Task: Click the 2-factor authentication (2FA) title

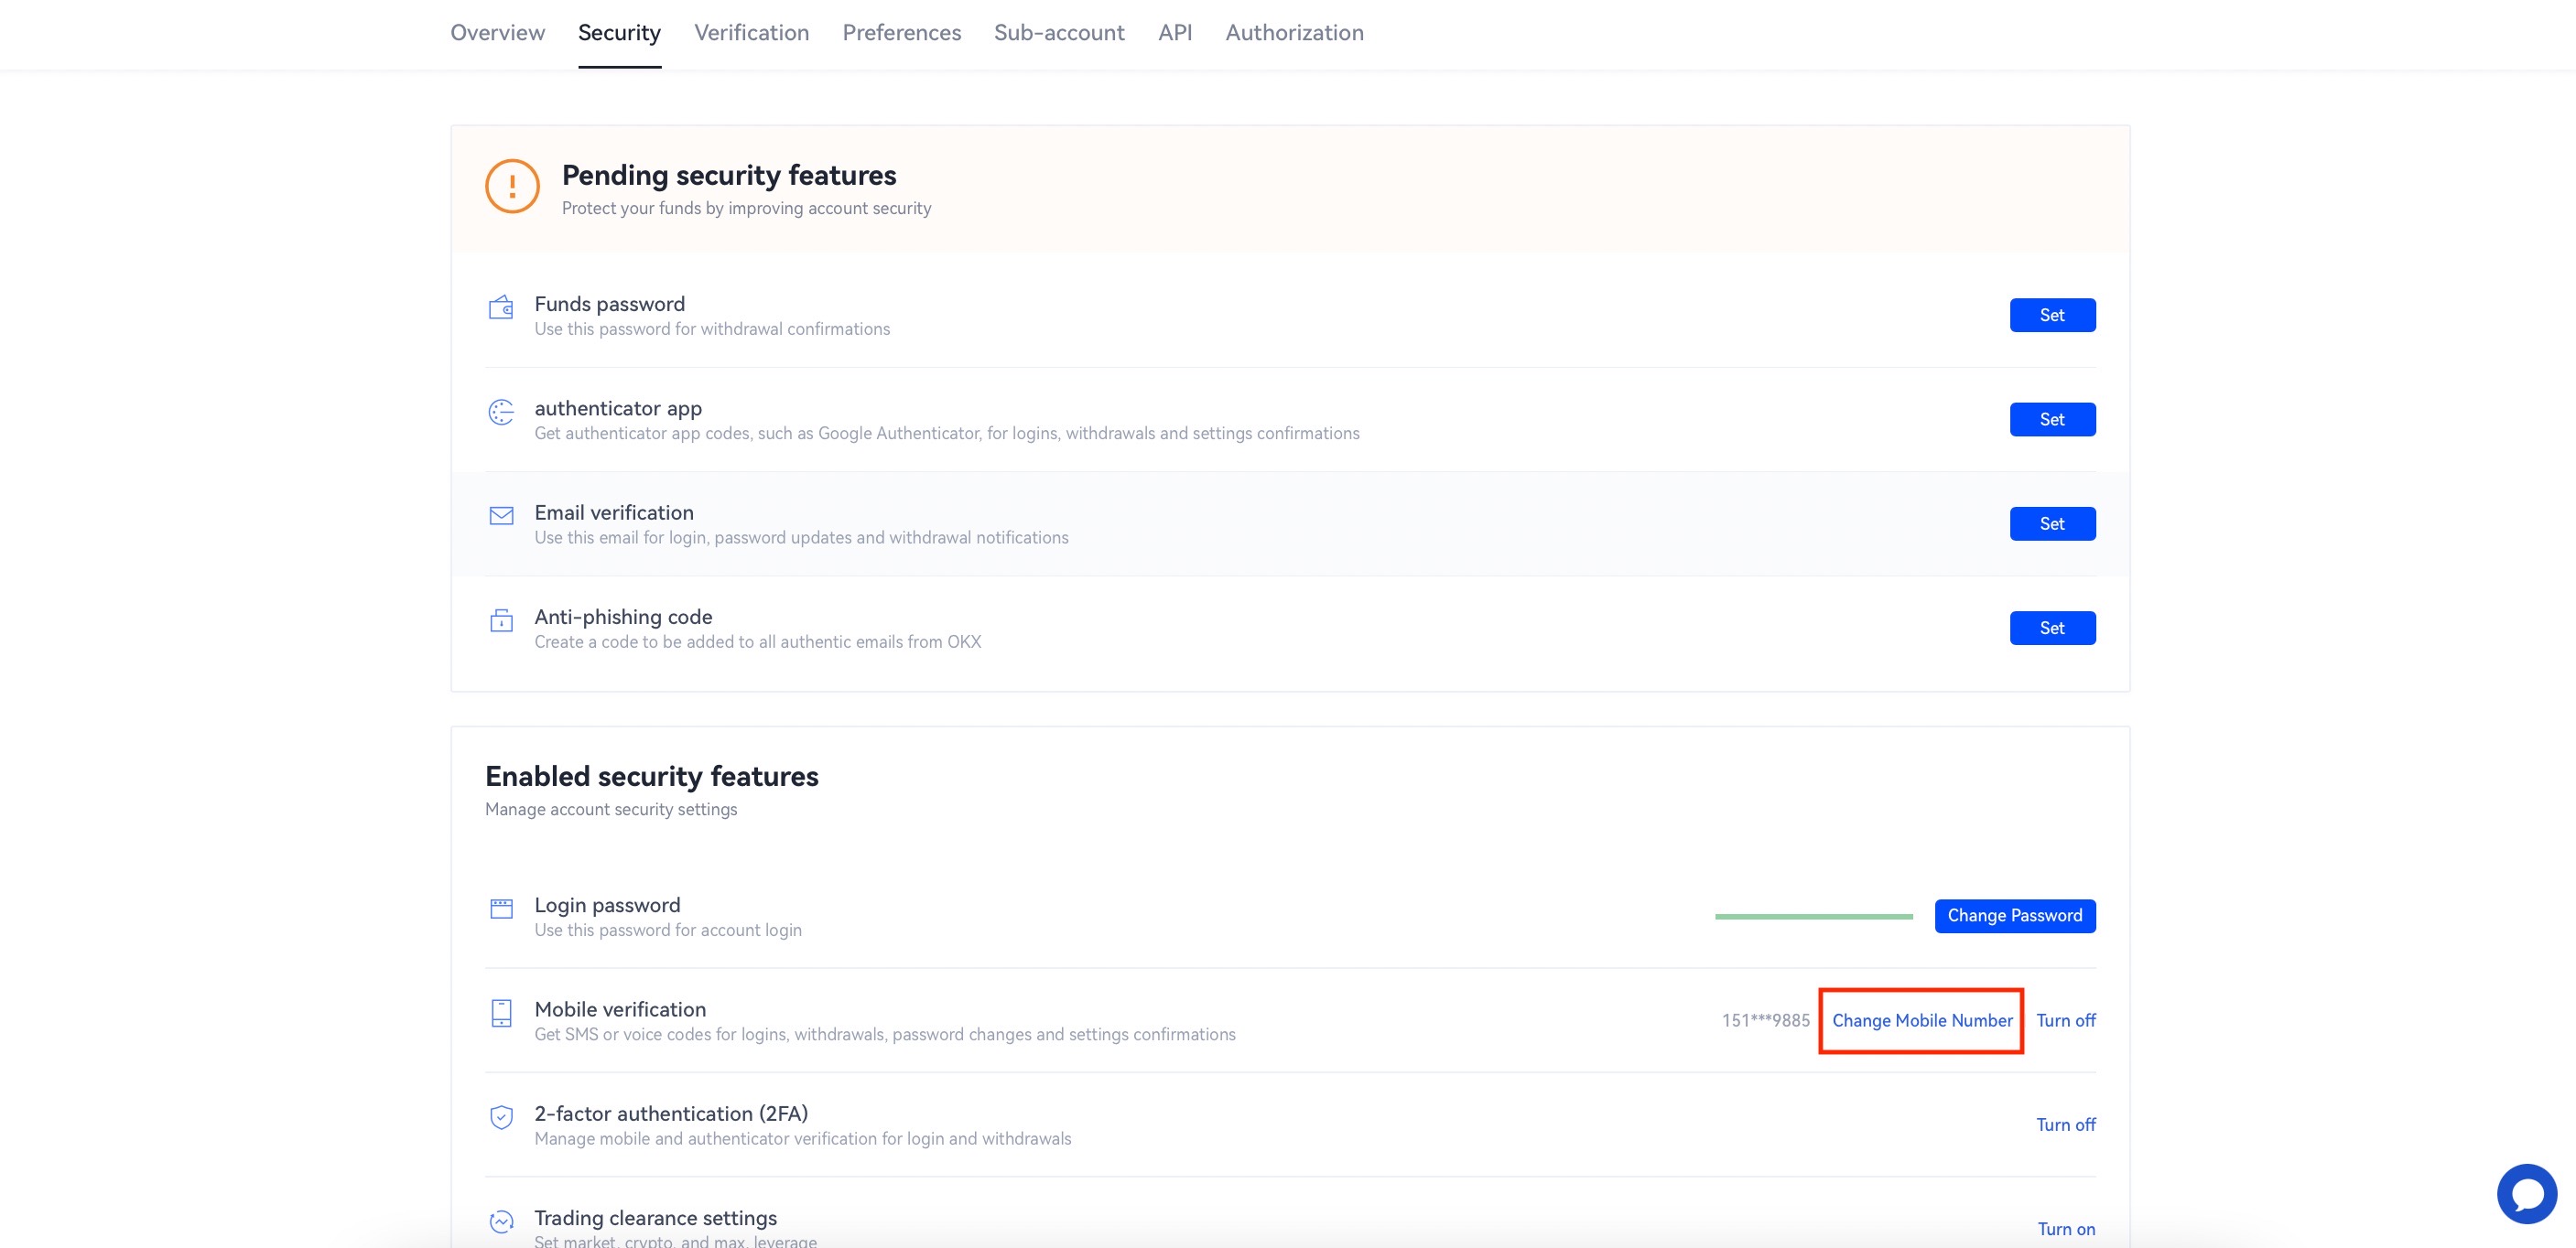Action: click(x=670, y=1114)
